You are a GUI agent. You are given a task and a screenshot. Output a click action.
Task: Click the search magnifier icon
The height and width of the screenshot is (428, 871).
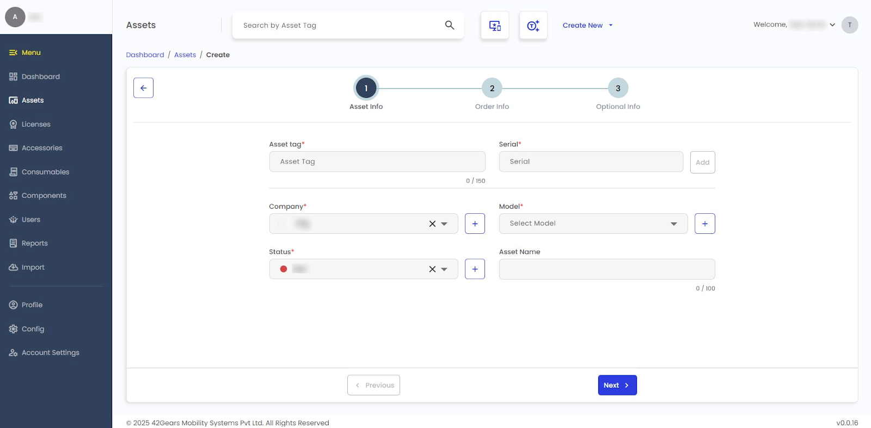tap(449, 25)
